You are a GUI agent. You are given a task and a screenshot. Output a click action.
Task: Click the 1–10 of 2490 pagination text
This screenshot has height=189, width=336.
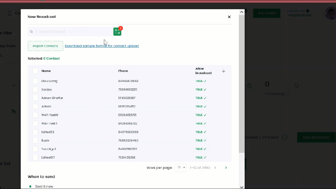[200, 167]
